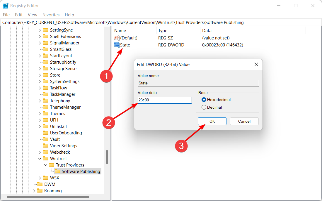The width and height of the screenshot is (322, 201).
Task: Click the Value data input field
Action: pyautogui.click(x=164, y=100)
